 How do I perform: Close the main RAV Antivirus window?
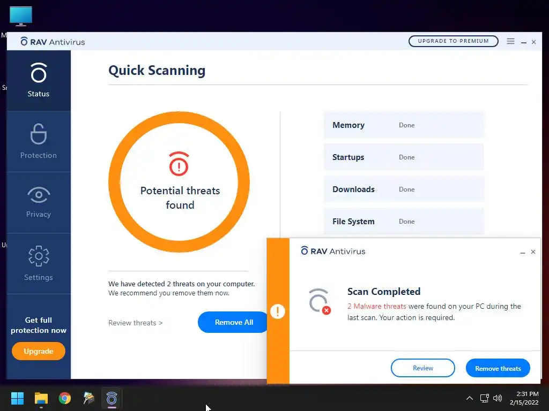533,42
